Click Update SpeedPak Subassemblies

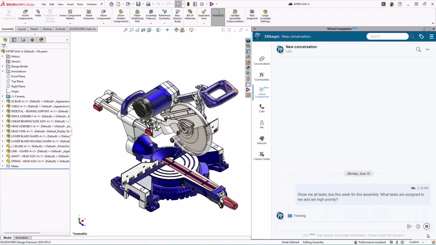tap(235, 16)
